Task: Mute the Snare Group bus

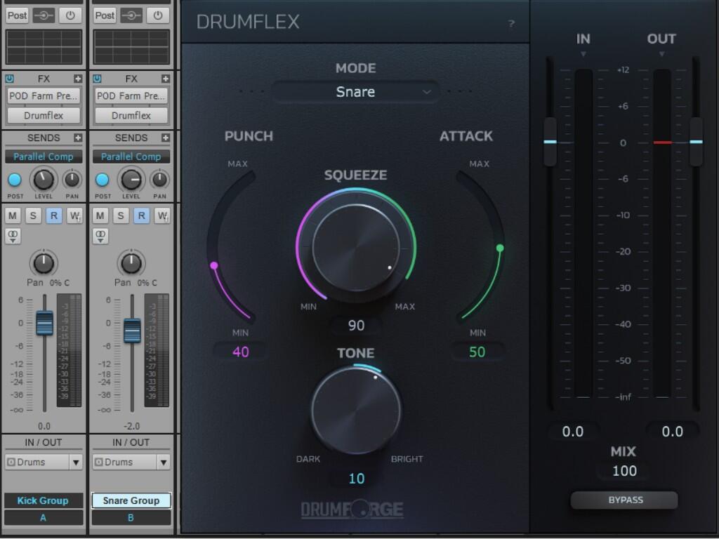Action: [100, 216]
